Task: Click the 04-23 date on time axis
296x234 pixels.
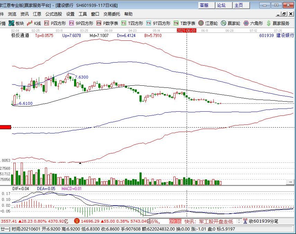Action: pyautogui.click(x=133, y=30)
